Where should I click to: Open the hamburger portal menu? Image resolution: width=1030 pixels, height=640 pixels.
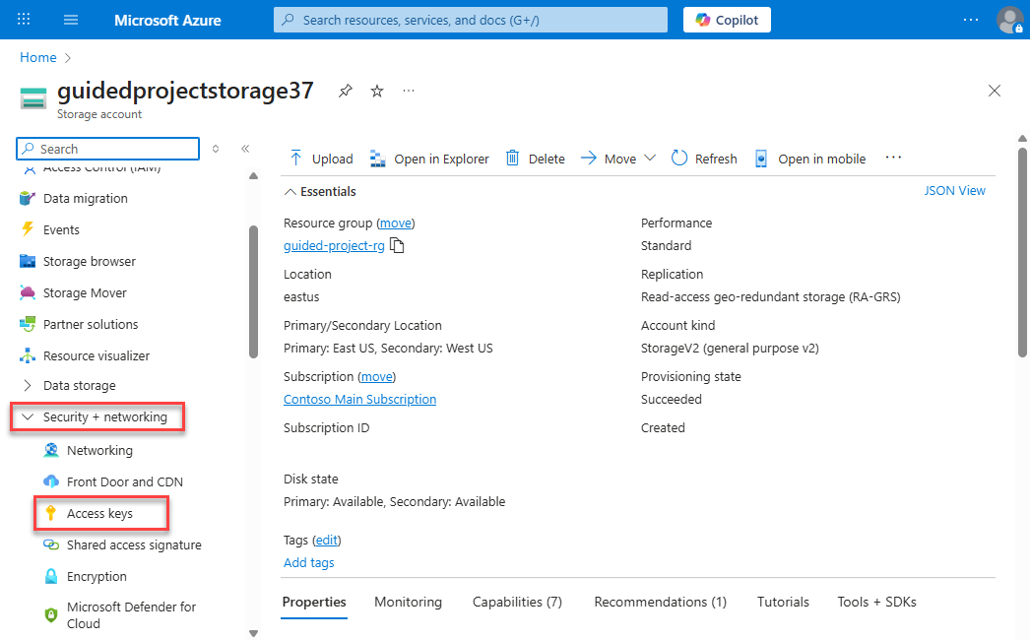click(71, 20)
